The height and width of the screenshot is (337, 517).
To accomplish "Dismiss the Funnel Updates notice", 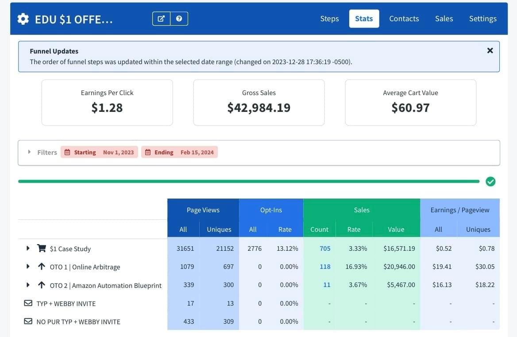I will (490, 50).
